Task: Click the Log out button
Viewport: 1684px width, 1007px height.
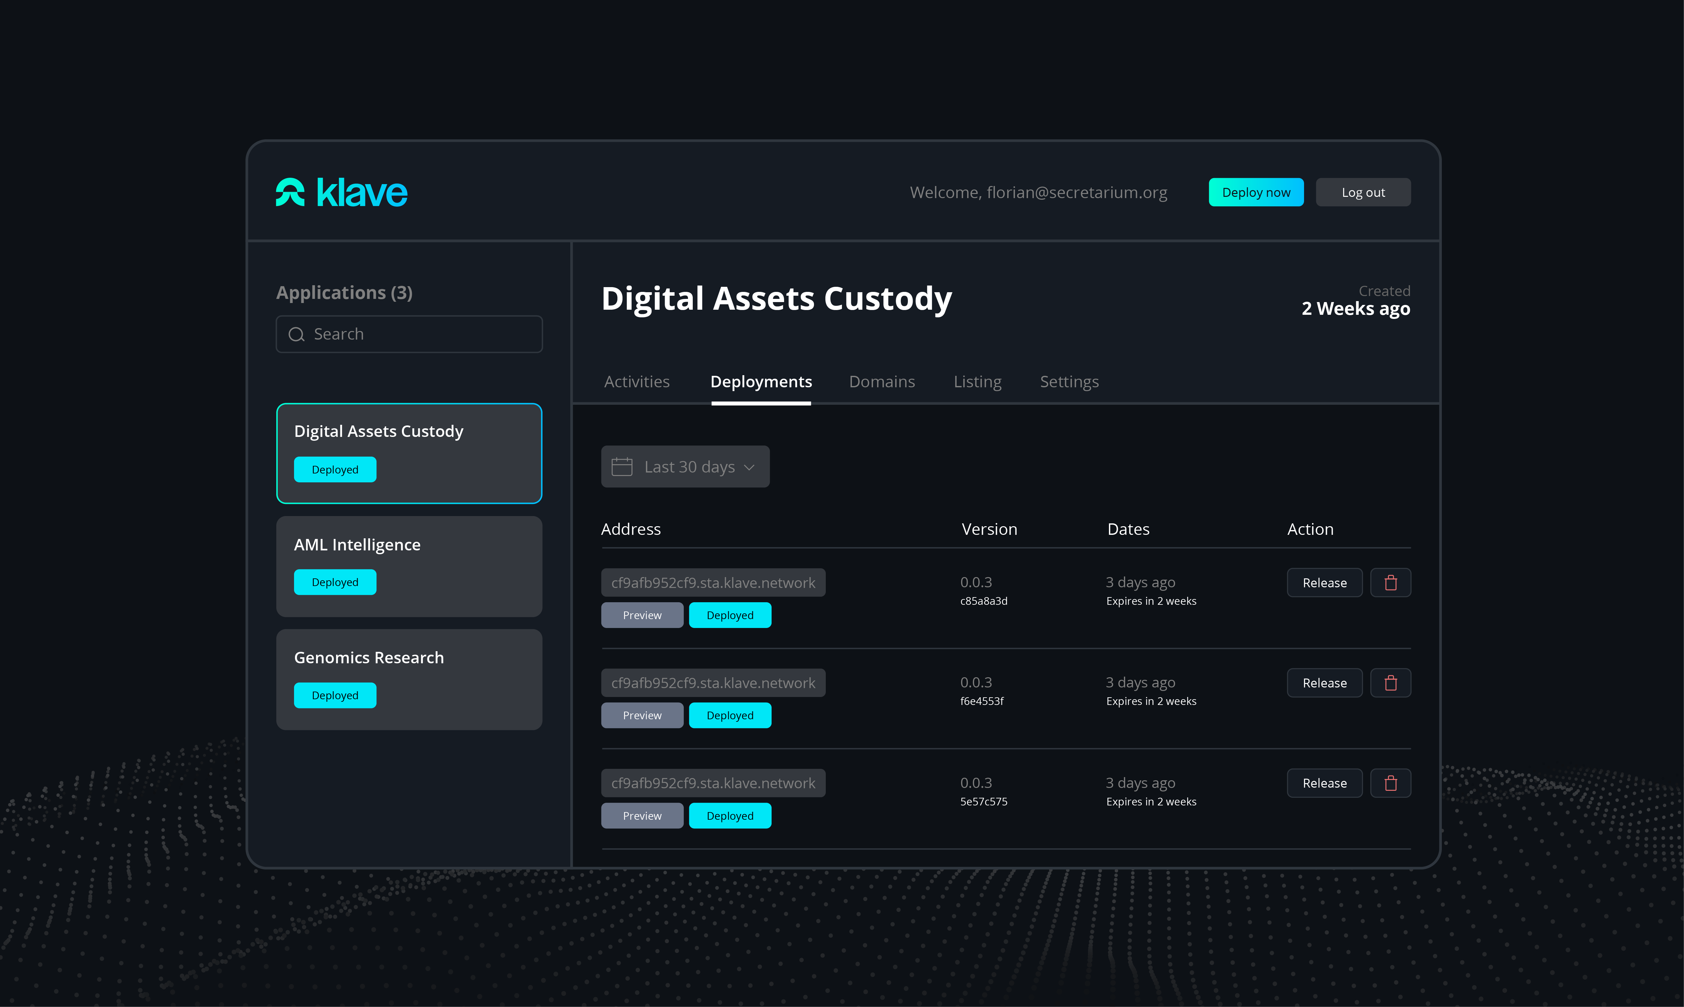Action: click(x=1364, y=192)
